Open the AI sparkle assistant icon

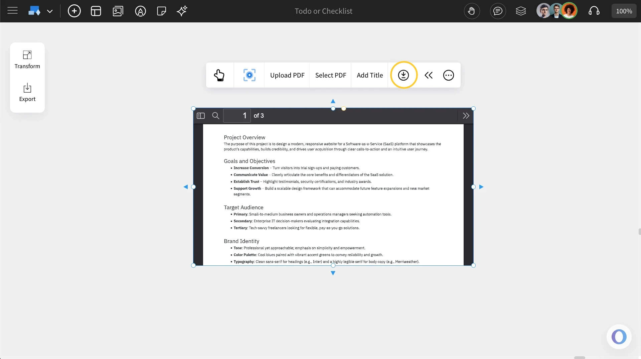[182, 11]
